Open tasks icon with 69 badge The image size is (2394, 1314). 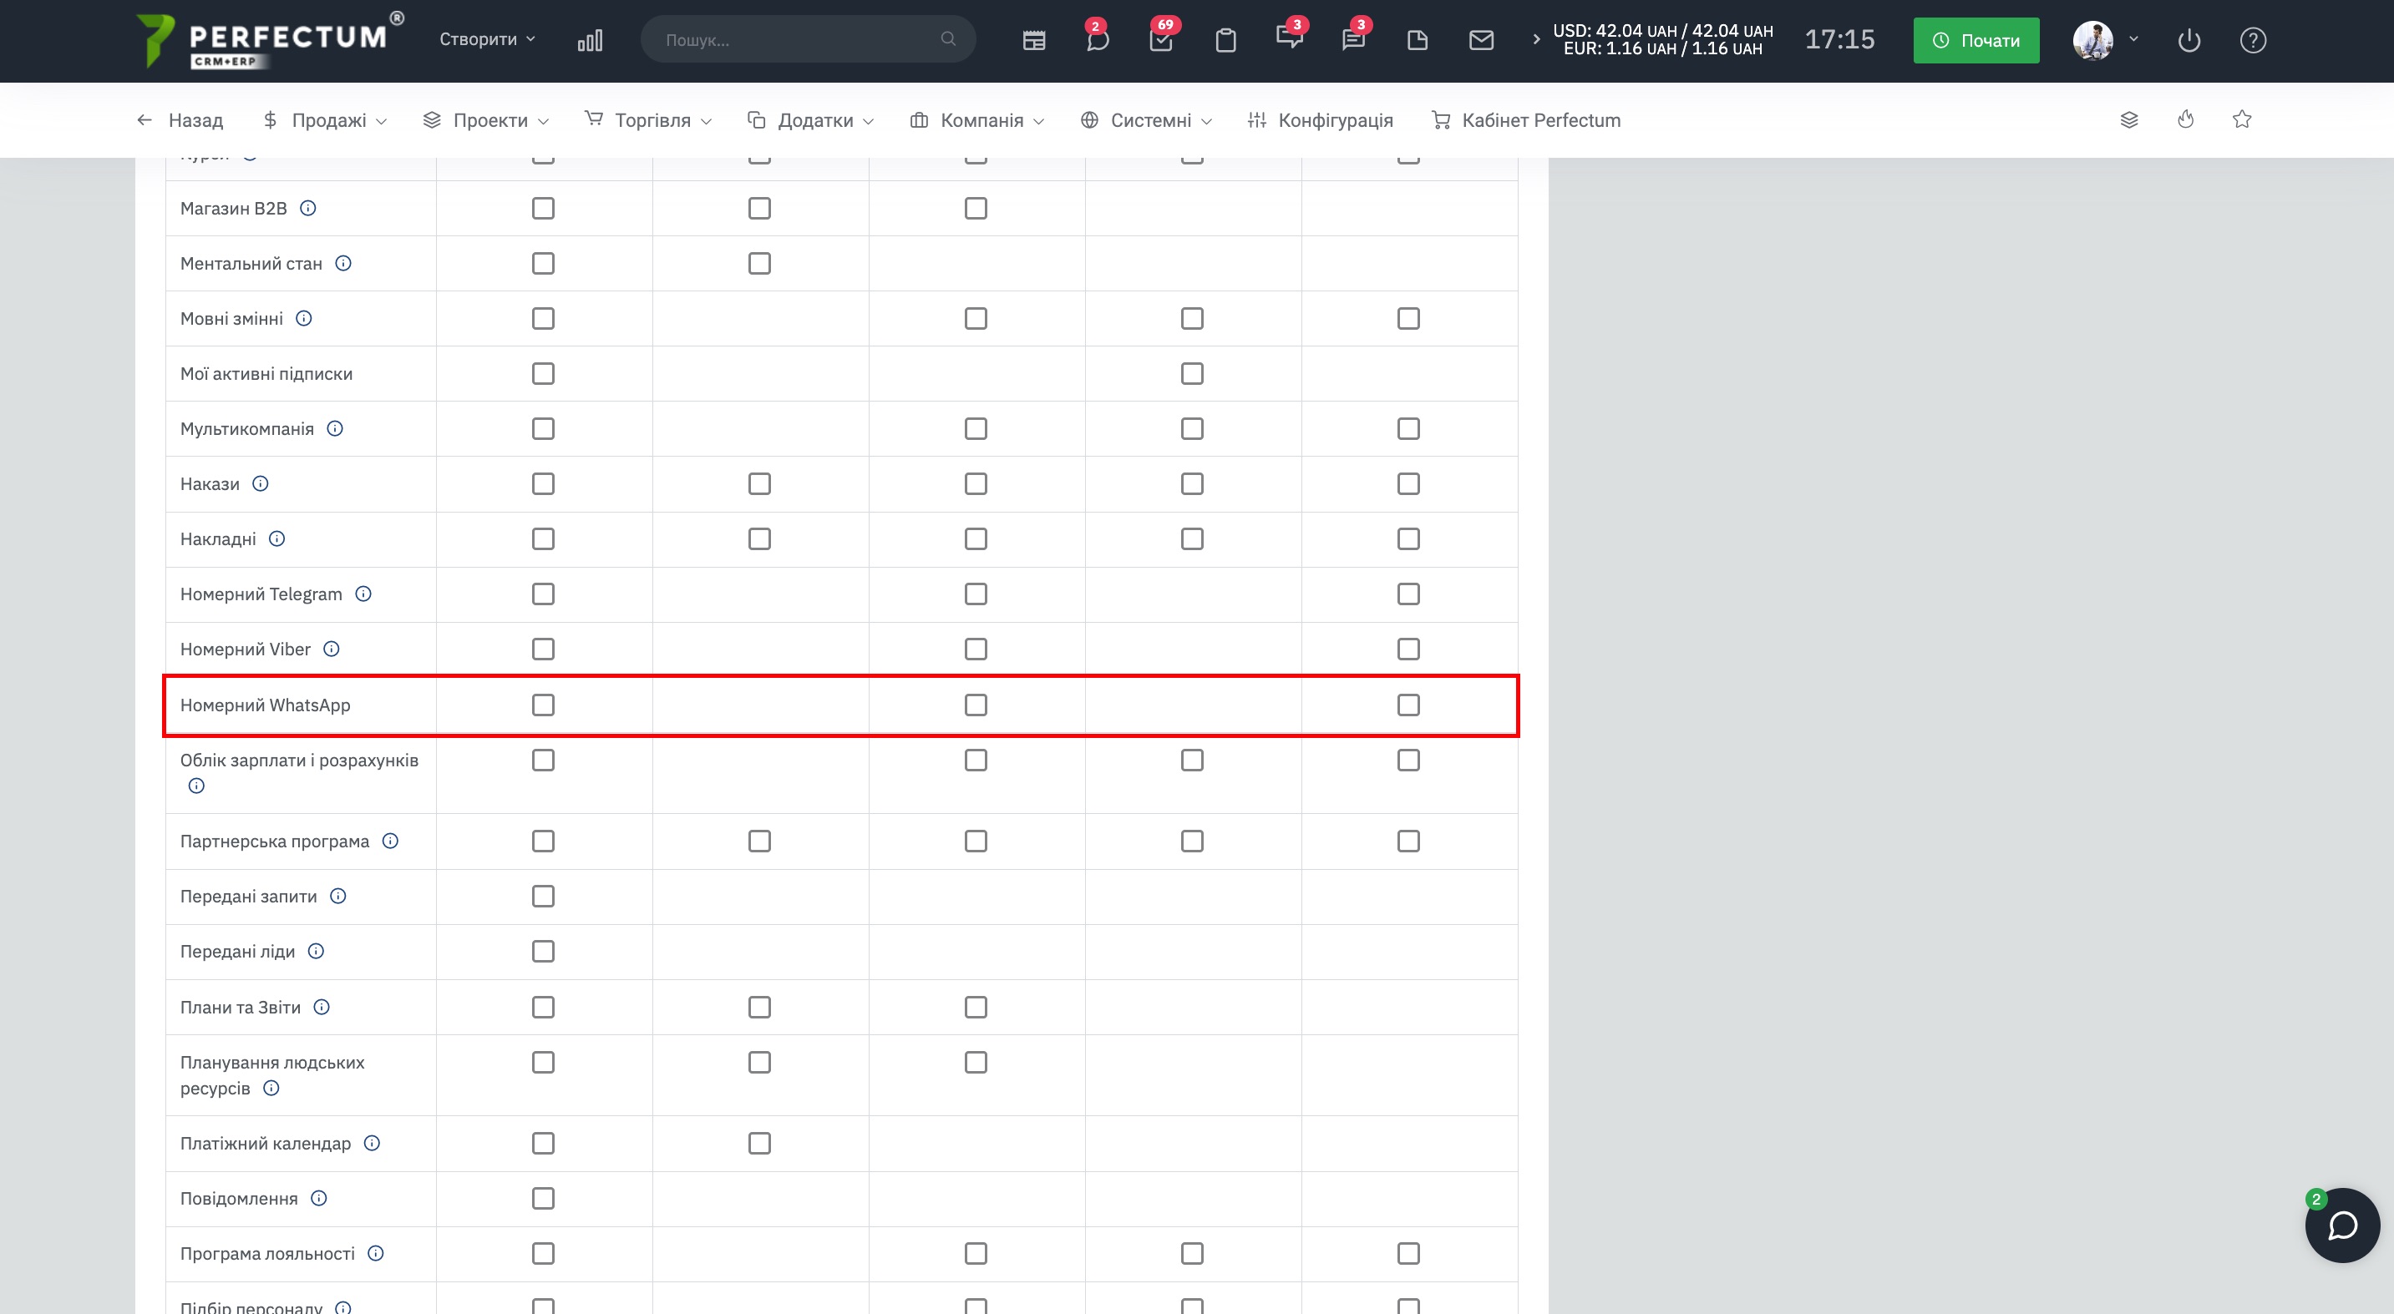tap(1161, 40)
